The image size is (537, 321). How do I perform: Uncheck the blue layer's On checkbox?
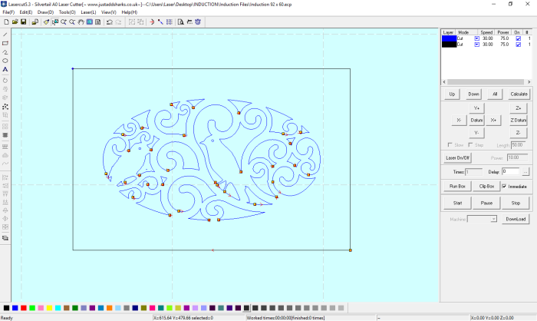pyautogui.click(x=518, y=38)
